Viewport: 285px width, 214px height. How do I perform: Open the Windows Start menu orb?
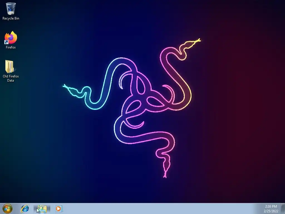tap(8, 208)
